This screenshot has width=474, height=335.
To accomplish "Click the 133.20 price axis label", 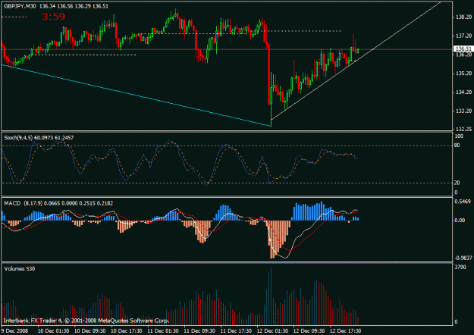I will click(x=463, y=111).
